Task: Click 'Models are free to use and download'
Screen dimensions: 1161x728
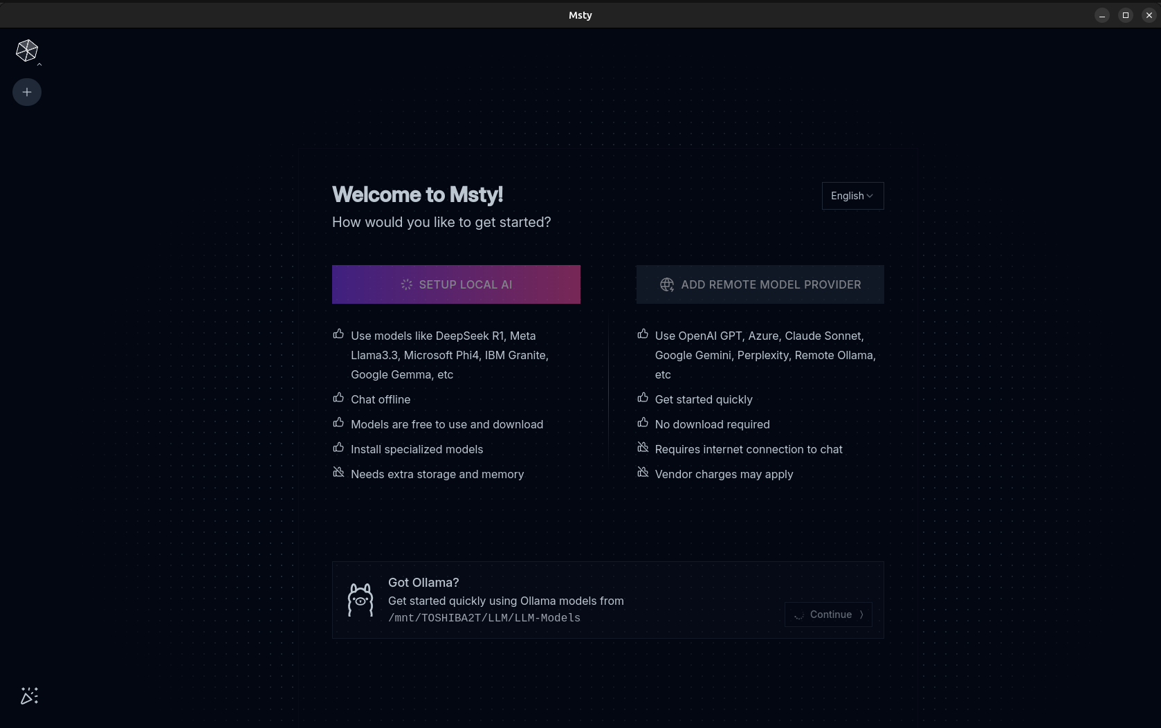Action: [x=447, y=424]
